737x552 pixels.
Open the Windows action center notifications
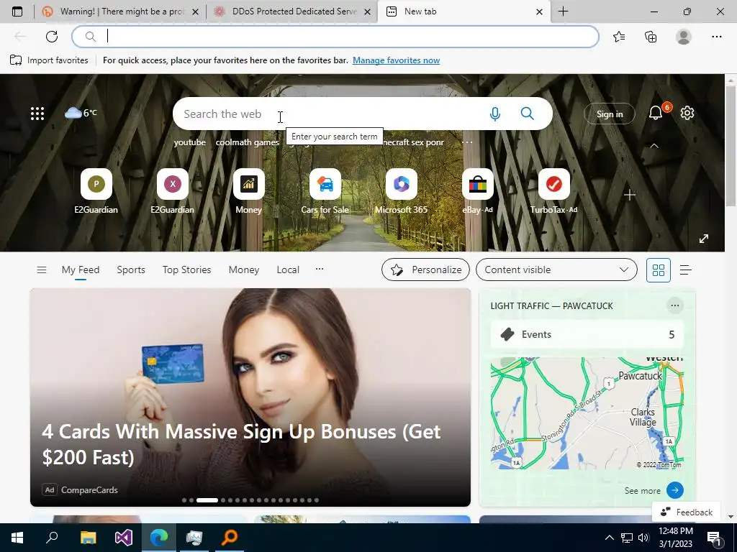click(x=715, y=538)
